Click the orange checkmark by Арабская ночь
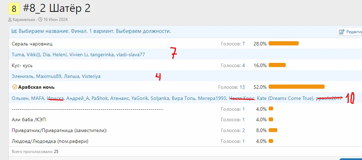Image resolution: width=362 pixels, height=160 pixels. tap(15, 87)
